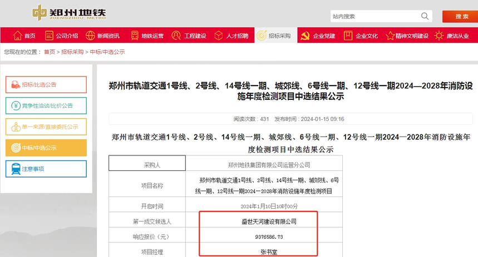Click the 公司介绍 document icon
478x257 pixels.
pyautogui.click(x=49, y=36)
